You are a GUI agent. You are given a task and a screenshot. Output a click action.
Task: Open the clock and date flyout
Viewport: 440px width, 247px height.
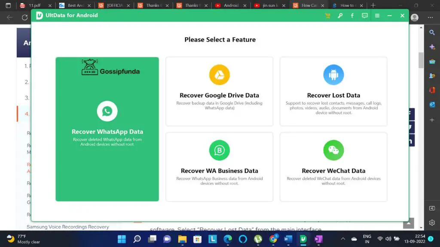point(415,239)
